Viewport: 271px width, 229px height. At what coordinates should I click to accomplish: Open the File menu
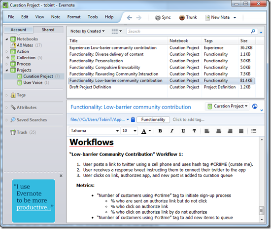(x=11, y=17)
